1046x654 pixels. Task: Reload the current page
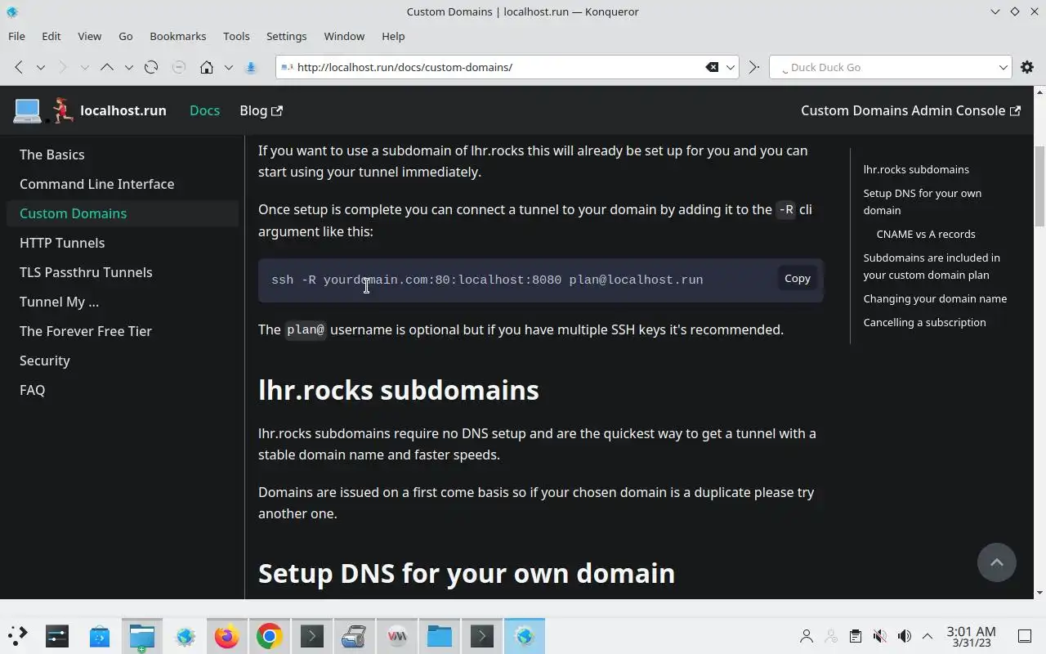tap(151, 67)
